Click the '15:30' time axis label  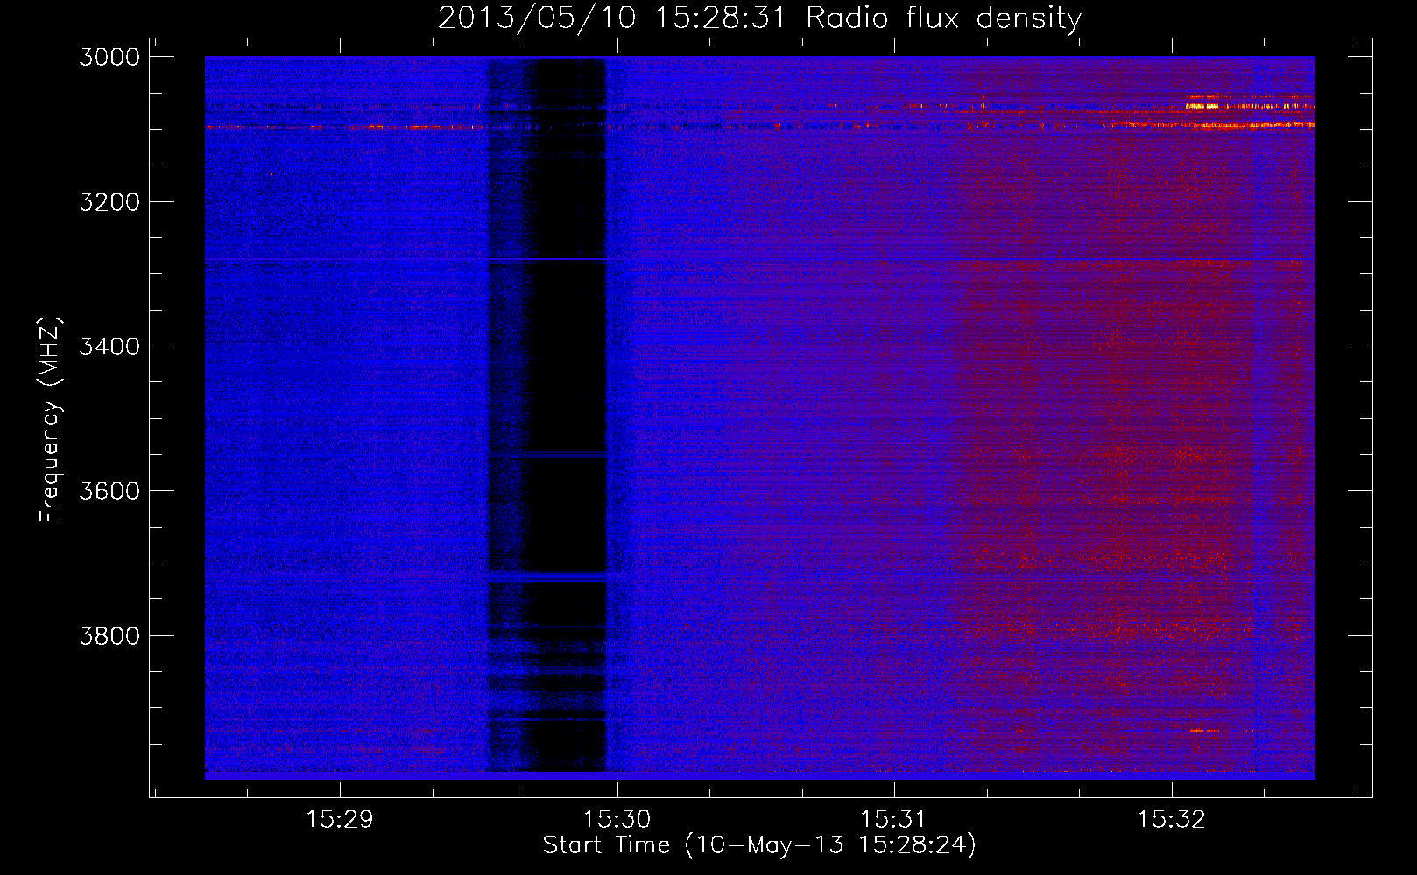point(617,820)
